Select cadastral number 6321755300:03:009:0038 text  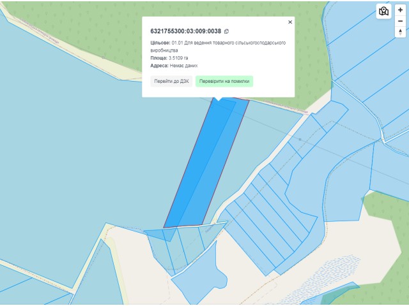tap(186, 31)
